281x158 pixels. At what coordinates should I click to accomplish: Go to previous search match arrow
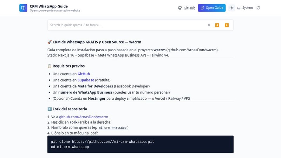click(217, 25)
